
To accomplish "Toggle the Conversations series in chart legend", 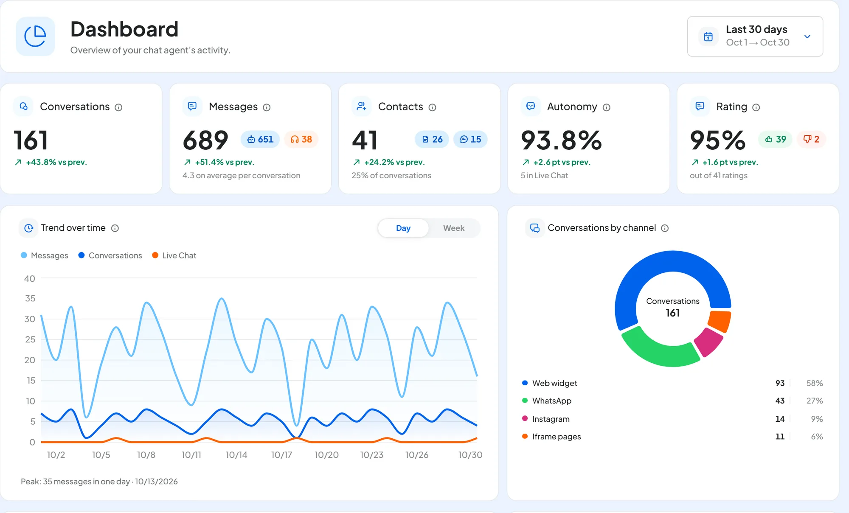I will pyautogui.click(x=110, y=255).
